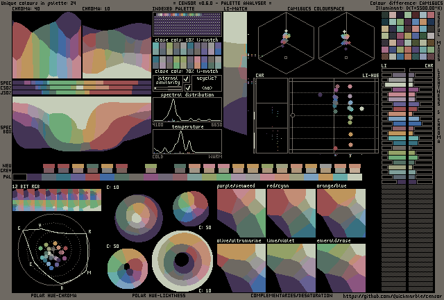
Task: Click 'Unique colours in palette: 24' text
Action: [x=39, y=3]
